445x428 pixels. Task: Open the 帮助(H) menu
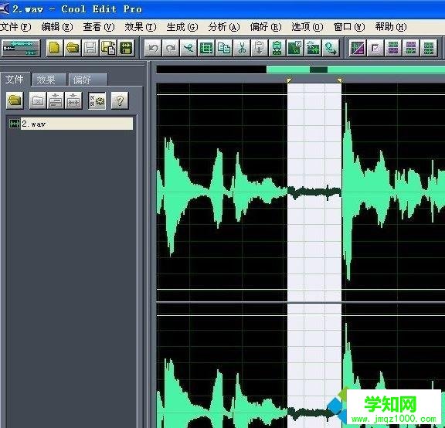point(391,27)
